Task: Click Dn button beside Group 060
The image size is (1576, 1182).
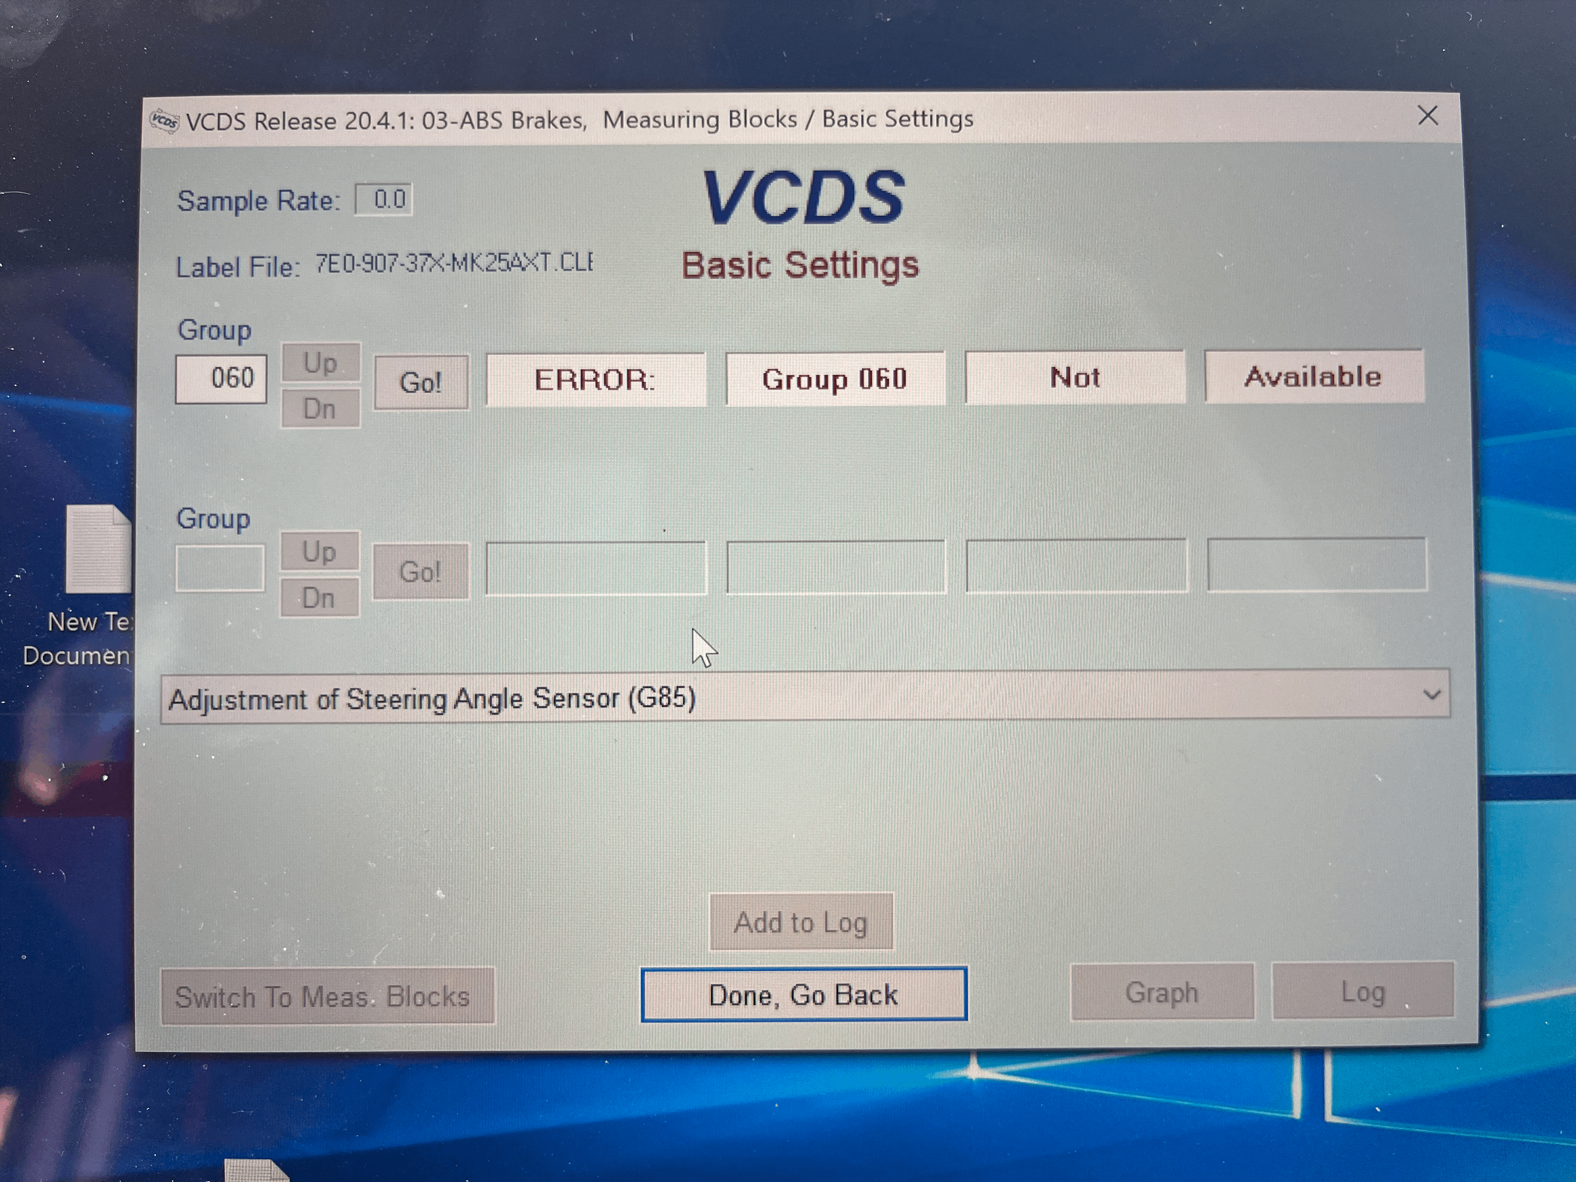Action: pyautogui.click(x=320, y=409)
